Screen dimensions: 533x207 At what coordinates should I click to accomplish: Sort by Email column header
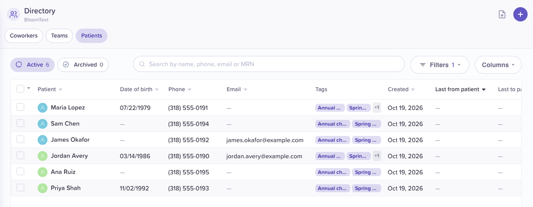pyautogui.click(x=236, y=89)
